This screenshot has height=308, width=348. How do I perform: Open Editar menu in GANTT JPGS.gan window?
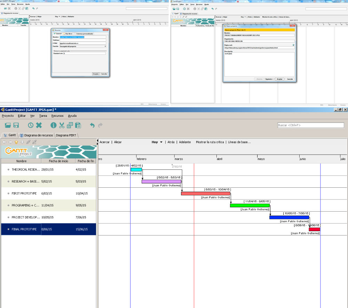click(22, 116)
